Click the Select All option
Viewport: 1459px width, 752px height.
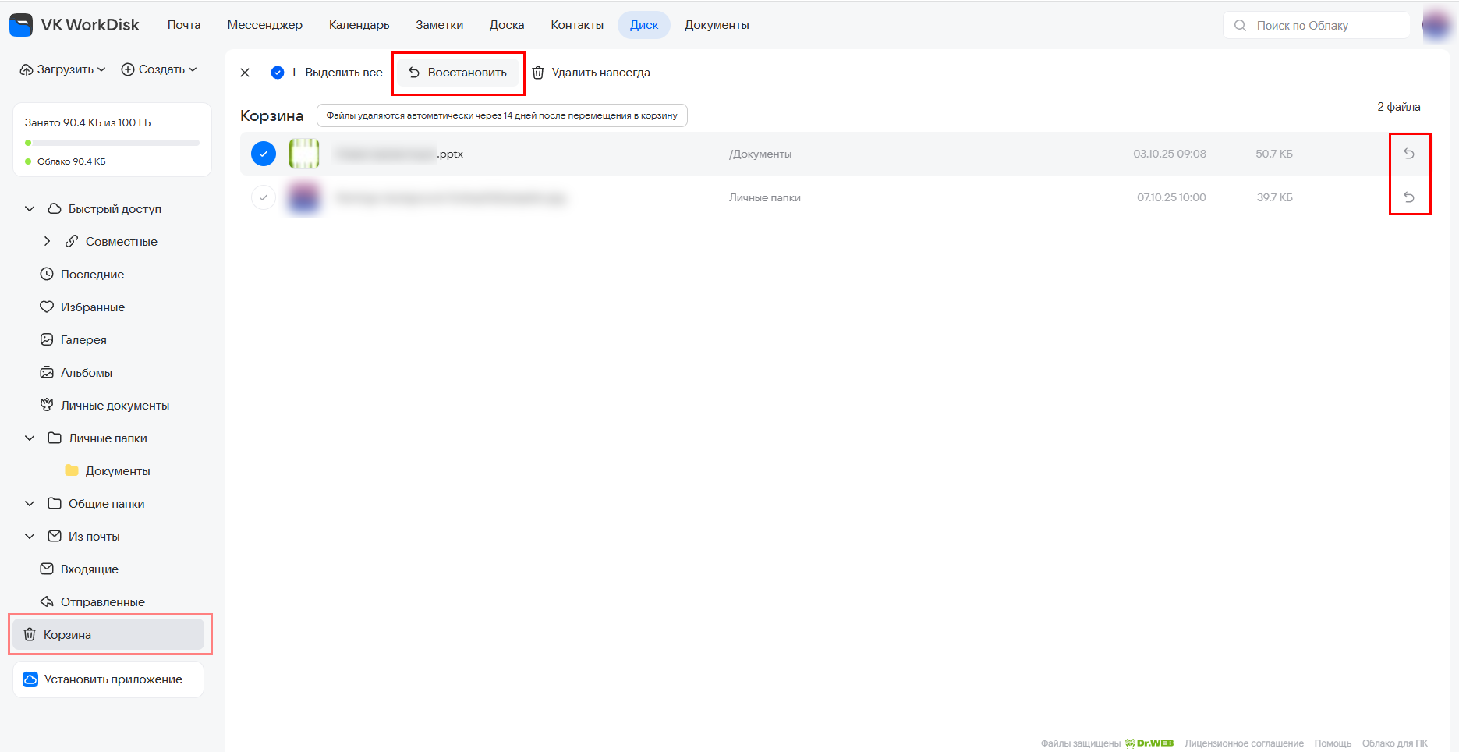point(343,73)
